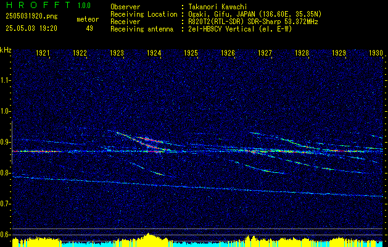
Task: Click the 1928 time axis marker
Action: pyautogui.click(x=302, y=53)
